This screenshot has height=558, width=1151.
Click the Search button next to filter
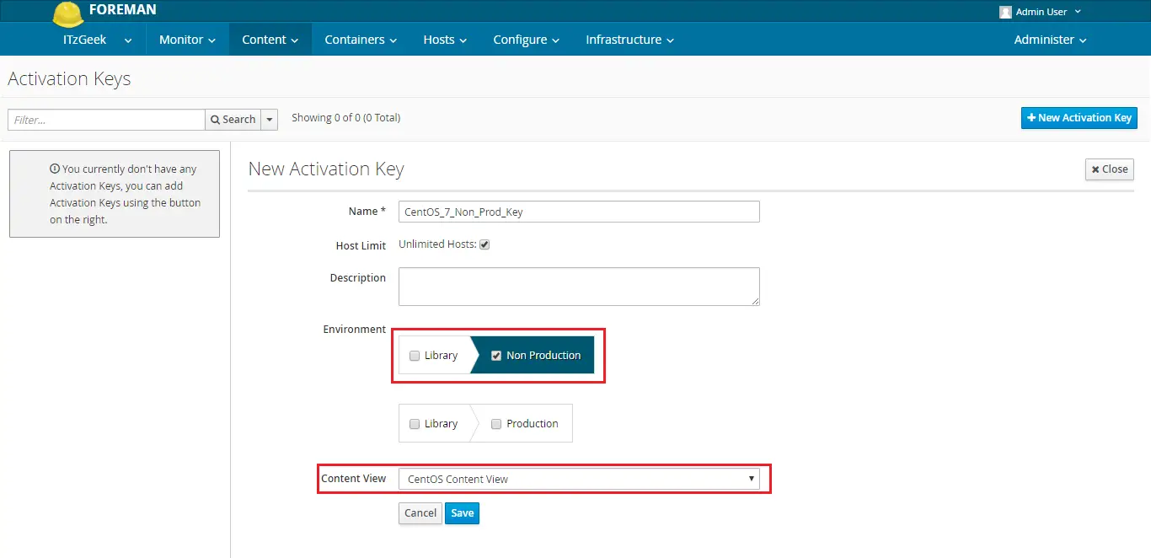tap(233, 120)
